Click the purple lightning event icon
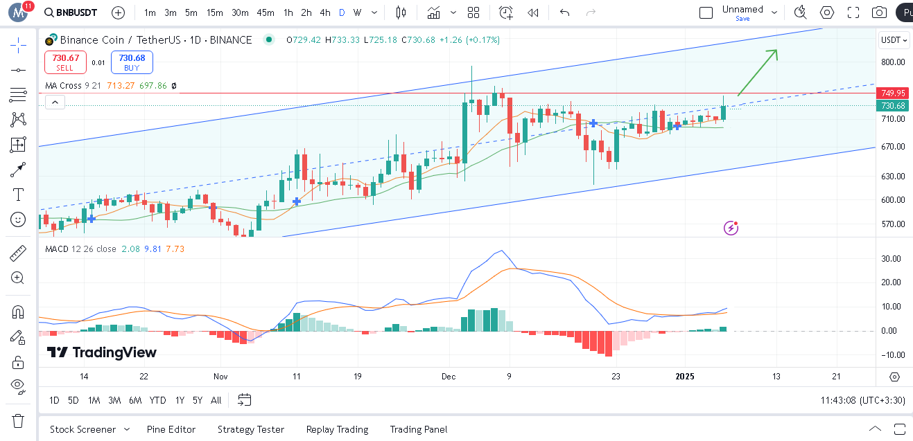The image size is (913, 441). tap(731, 228)
